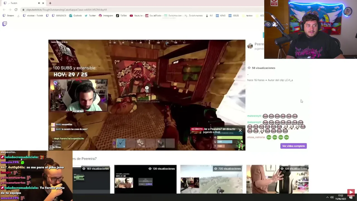Open the Youtube bookmark
This screenshot has width=357, height=201.
click(x=136, y=16)
